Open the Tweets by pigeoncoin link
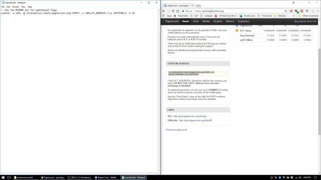Image resolution: width=321 pixels, height=180 pixels. point(177,130)
